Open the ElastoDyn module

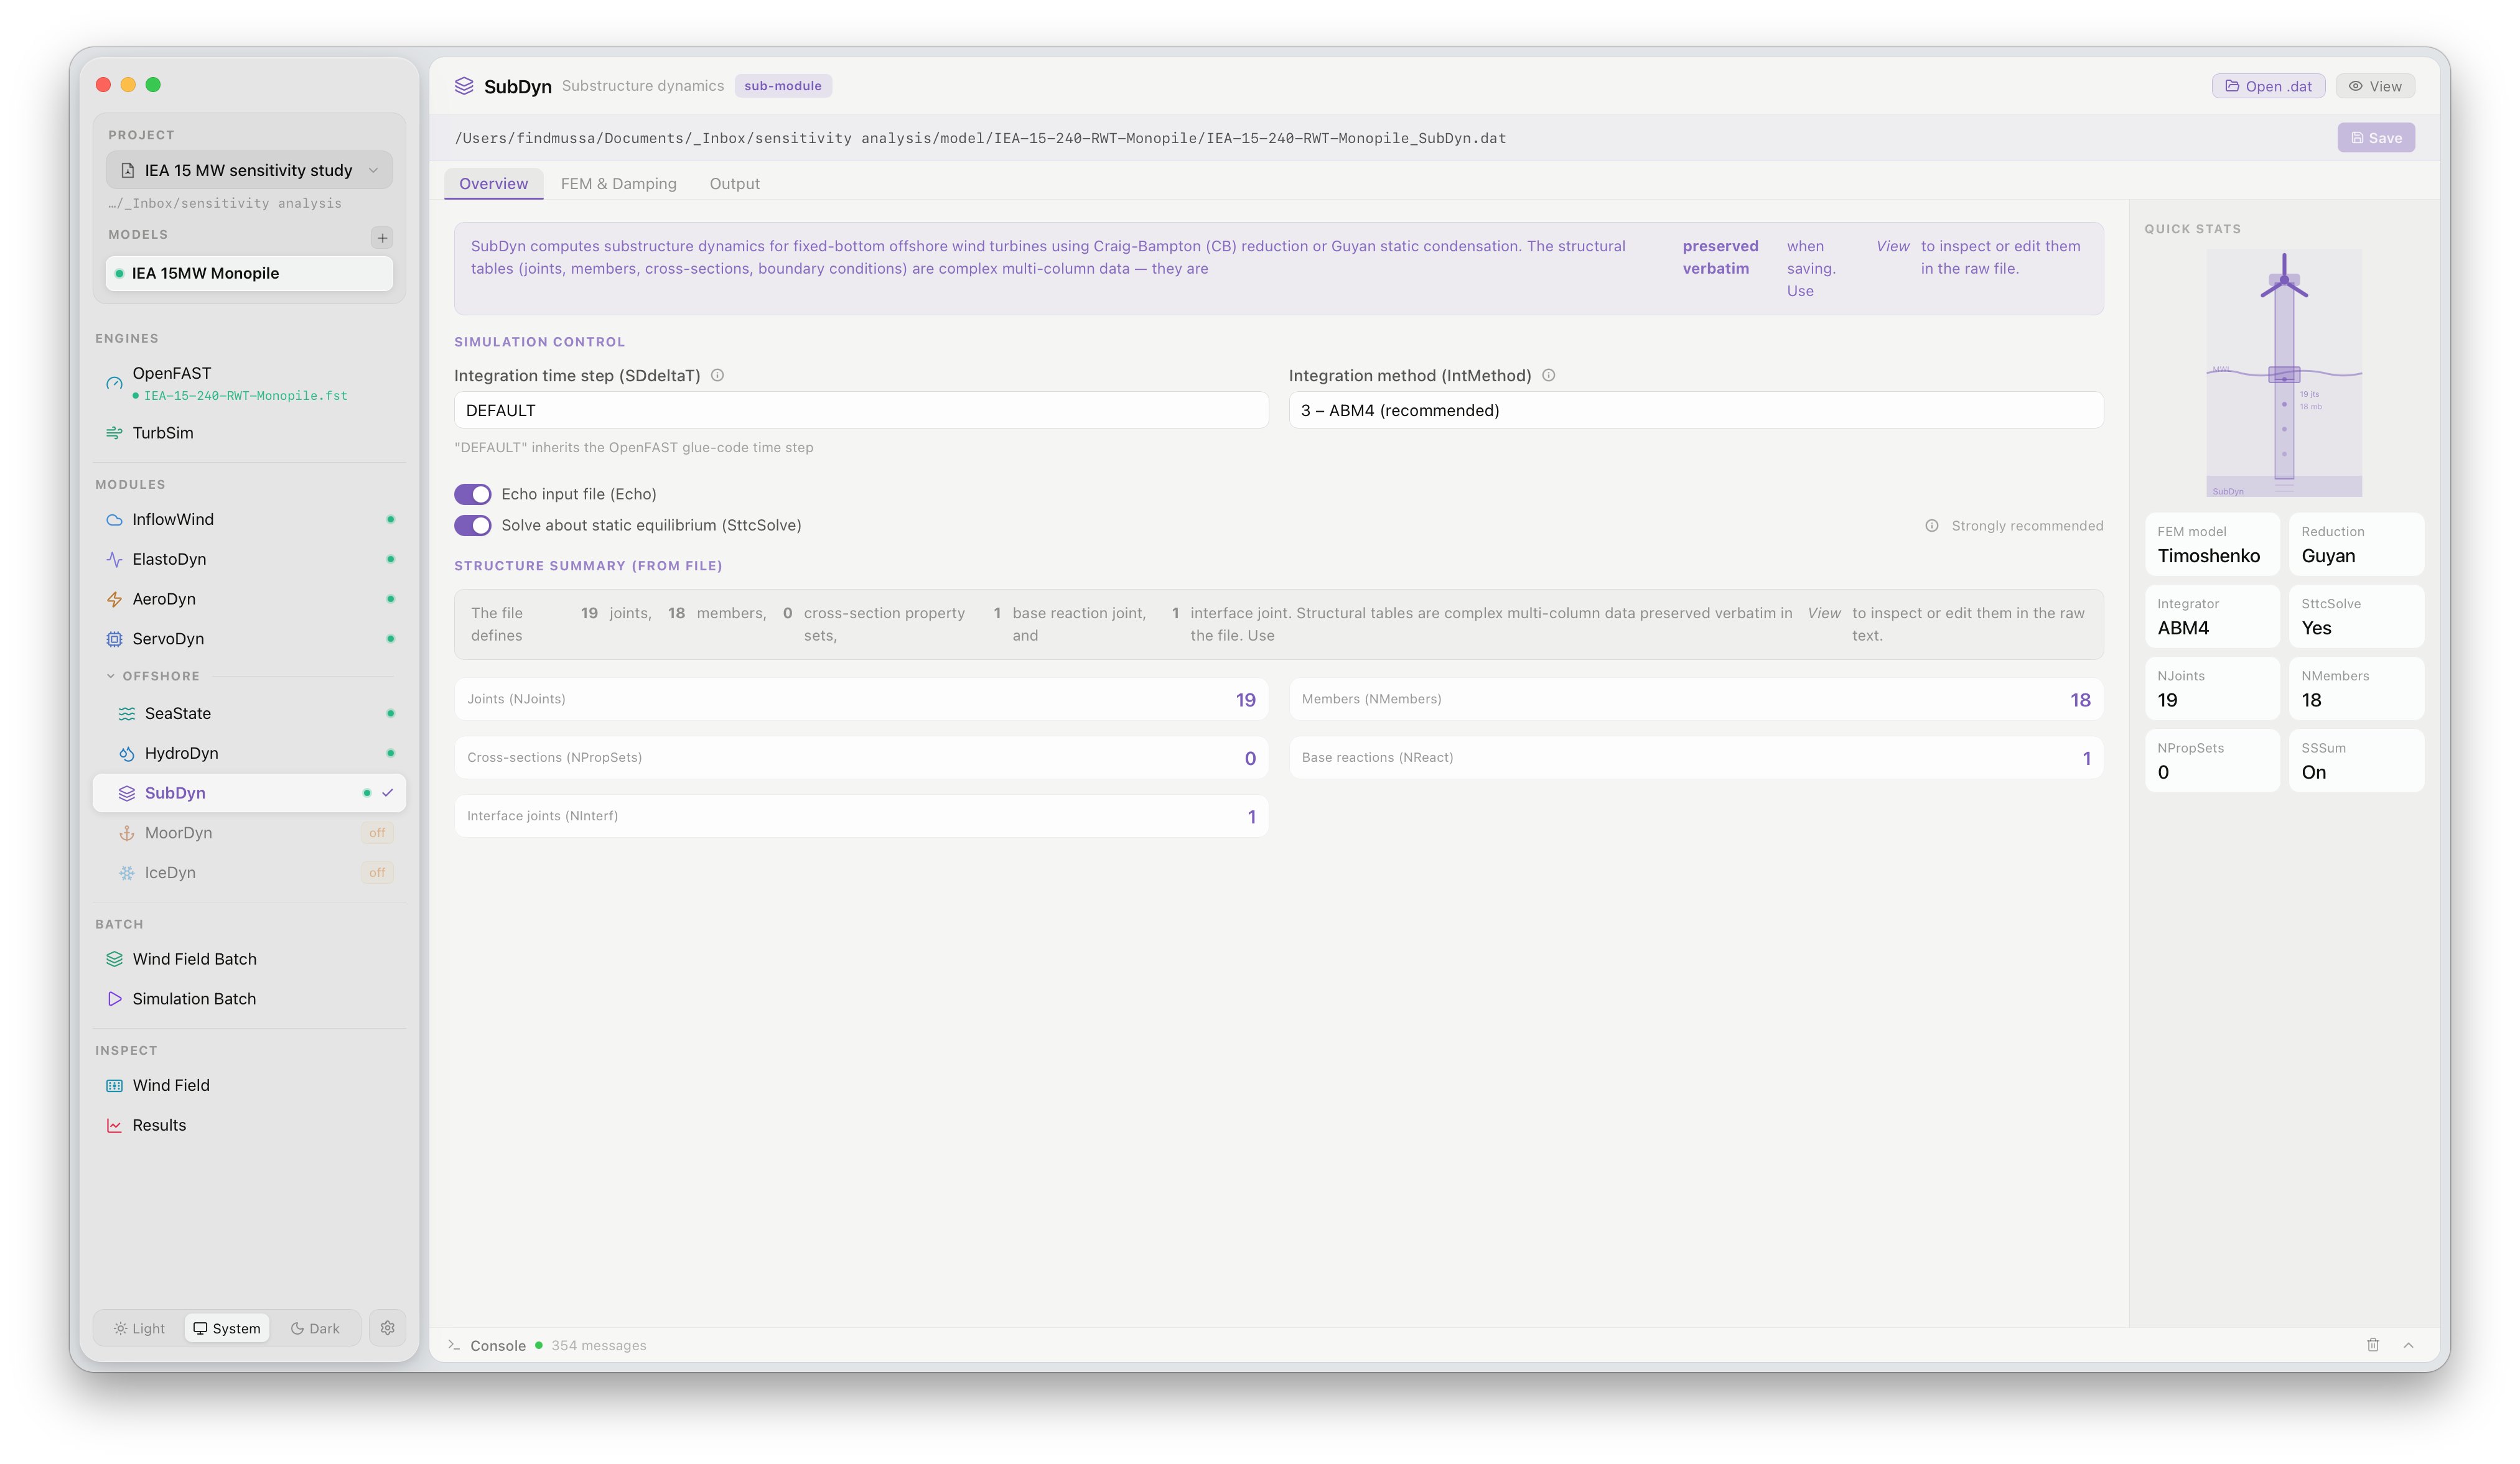[249, 560]
